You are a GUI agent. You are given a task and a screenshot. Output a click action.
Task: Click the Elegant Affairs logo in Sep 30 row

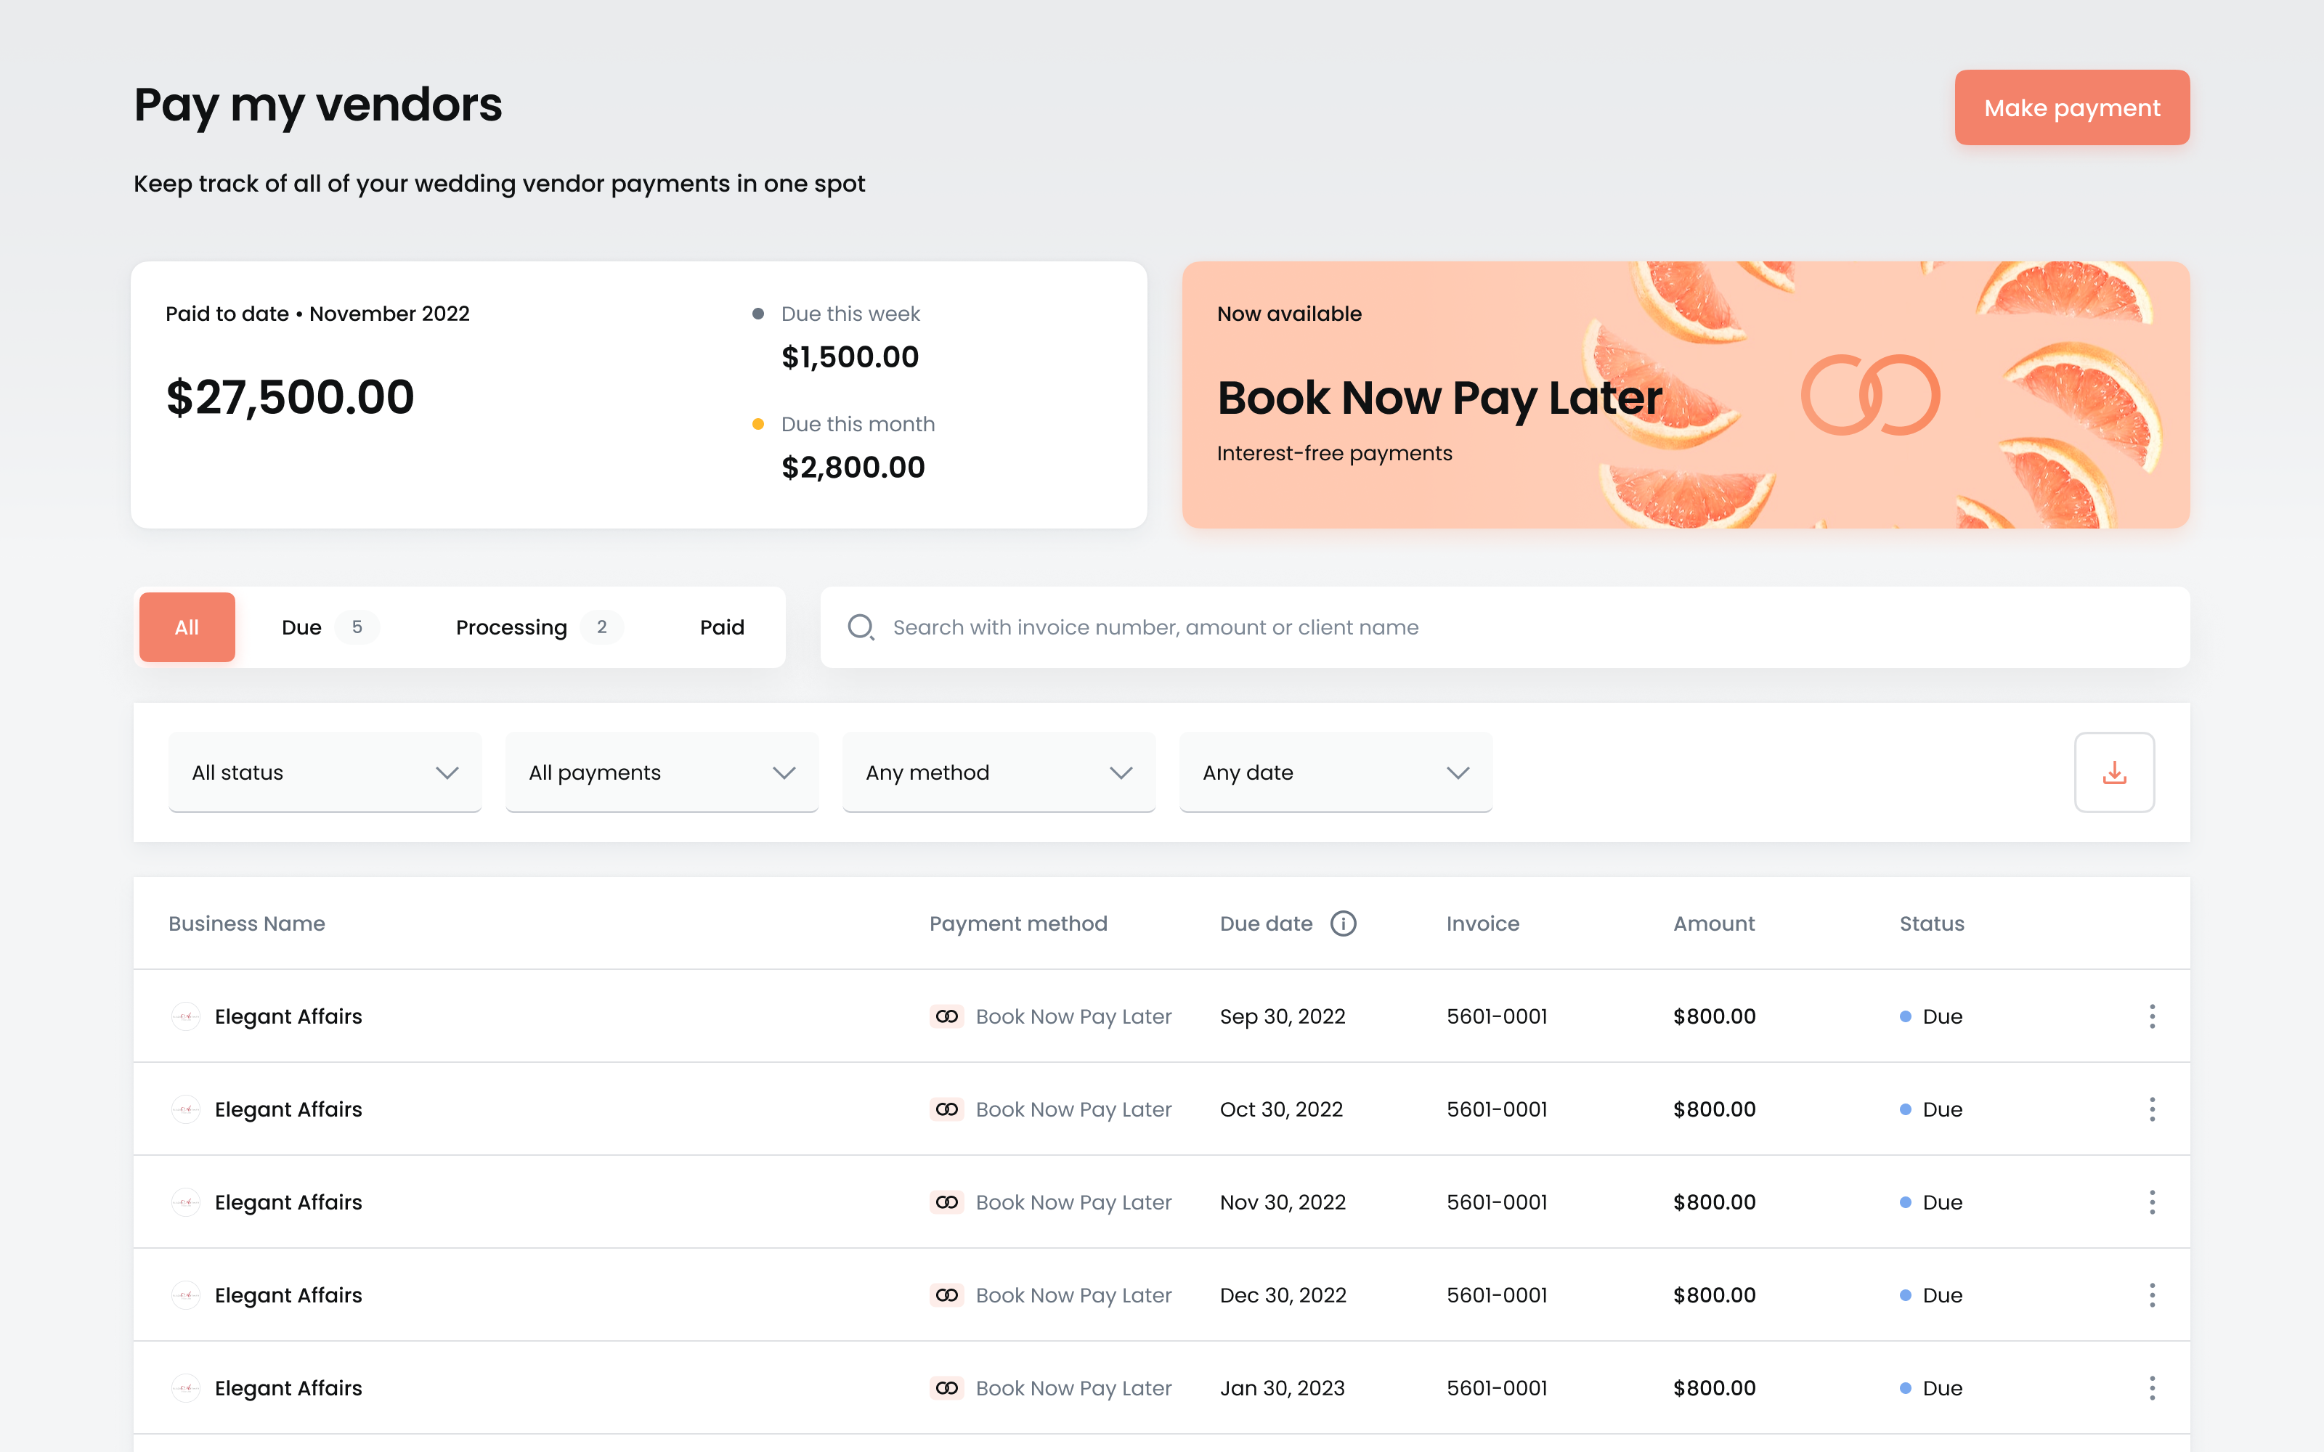point(185,1016)
